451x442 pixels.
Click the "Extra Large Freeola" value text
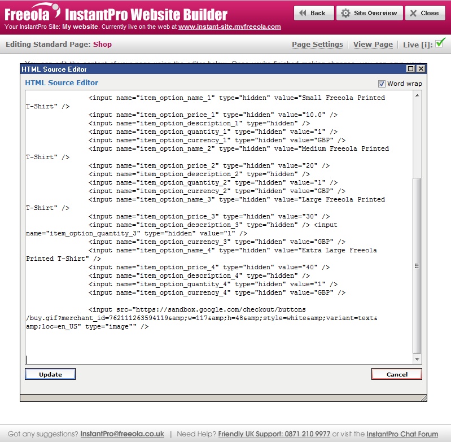point(339,250)
